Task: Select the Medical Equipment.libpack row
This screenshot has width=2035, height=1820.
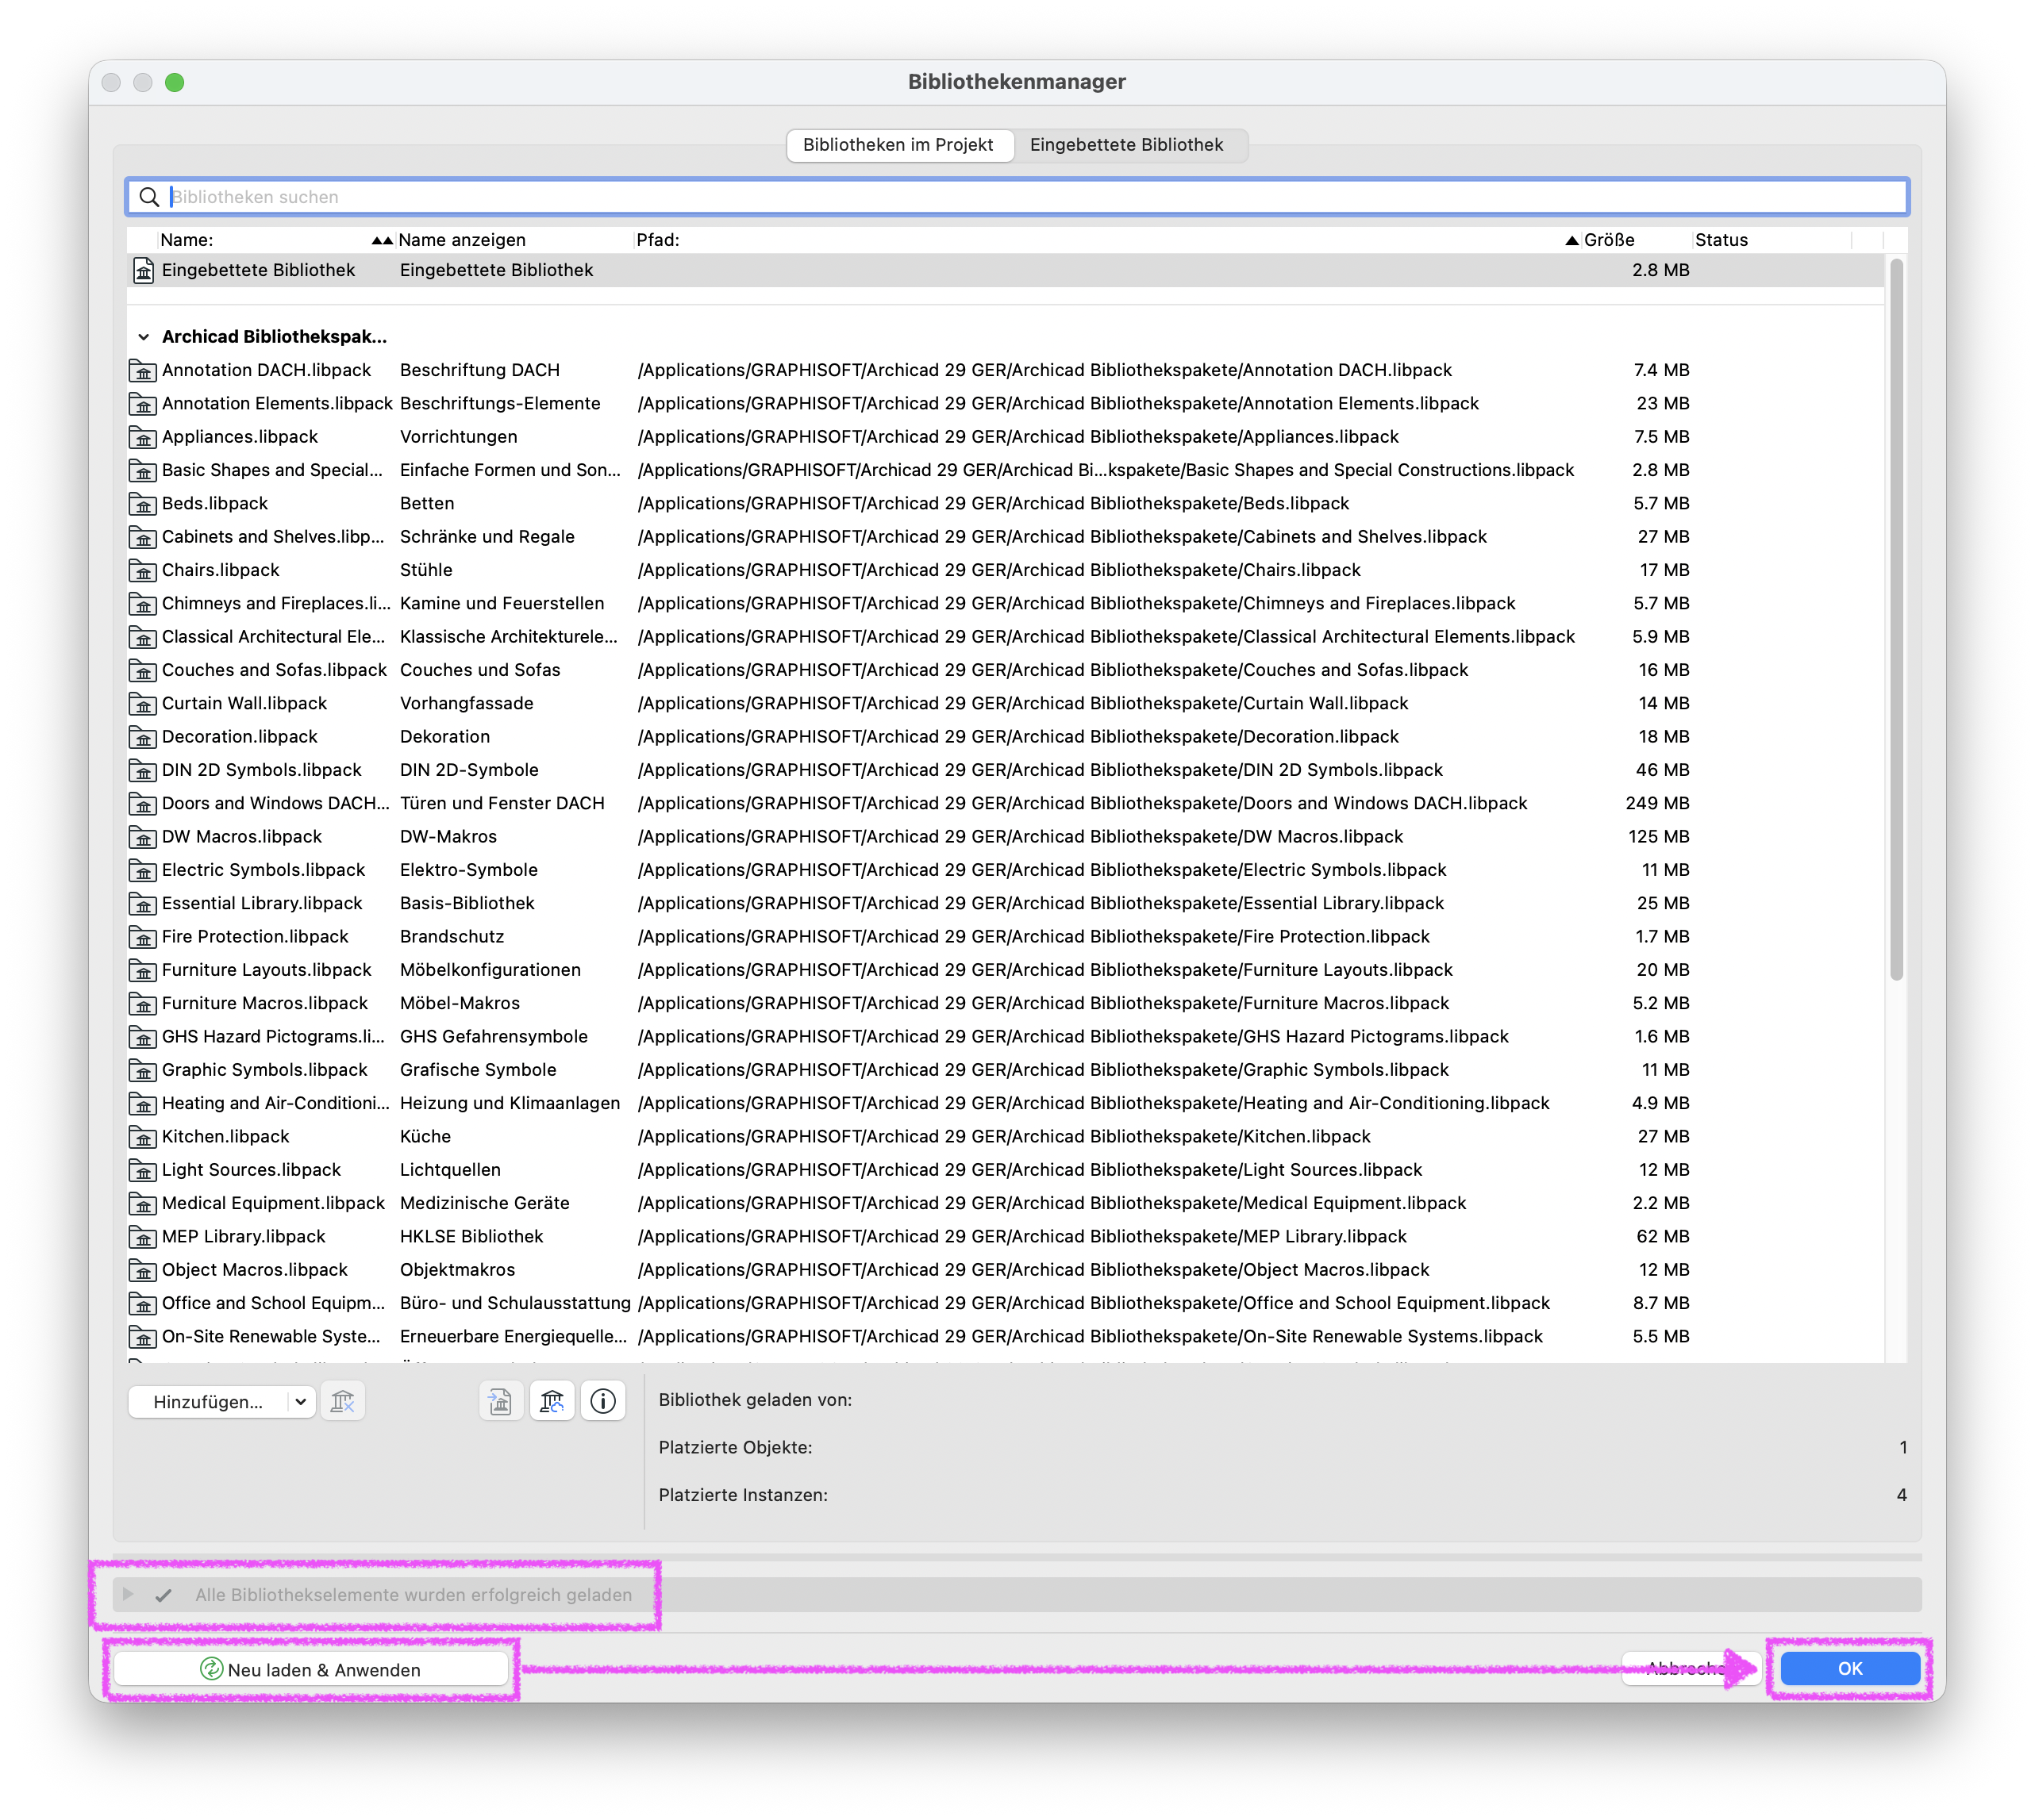Action: (1006, 1203)
